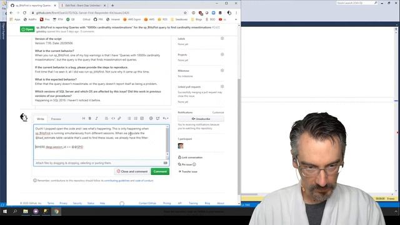Open the Apps bookmark
The width and height of the screenshot is (400, 225).
click(x=15, y=19)
